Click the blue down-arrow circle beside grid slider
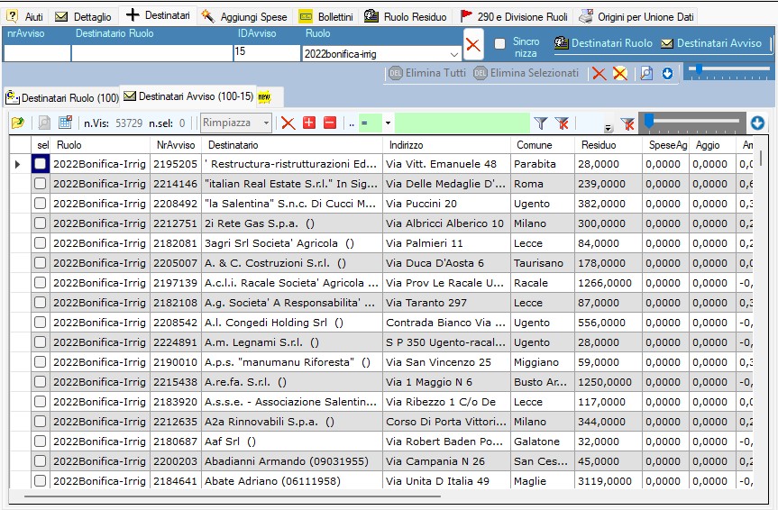 point(757,123)
